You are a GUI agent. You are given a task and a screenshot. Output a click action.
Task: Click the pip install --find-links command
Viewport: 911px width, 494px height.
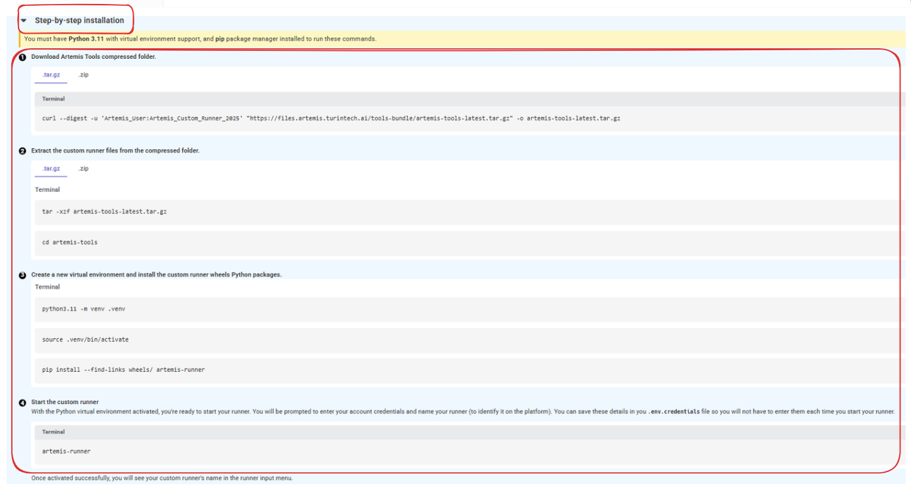(123, 370)
